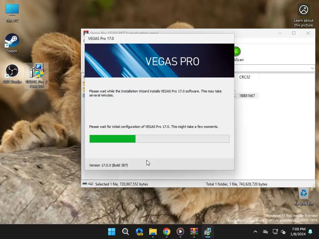Viewport: 319px width, 239px height.
Task: Select the VEGAS_Pro_17.0.0.387 installer icon
Action: click(36, 76)
